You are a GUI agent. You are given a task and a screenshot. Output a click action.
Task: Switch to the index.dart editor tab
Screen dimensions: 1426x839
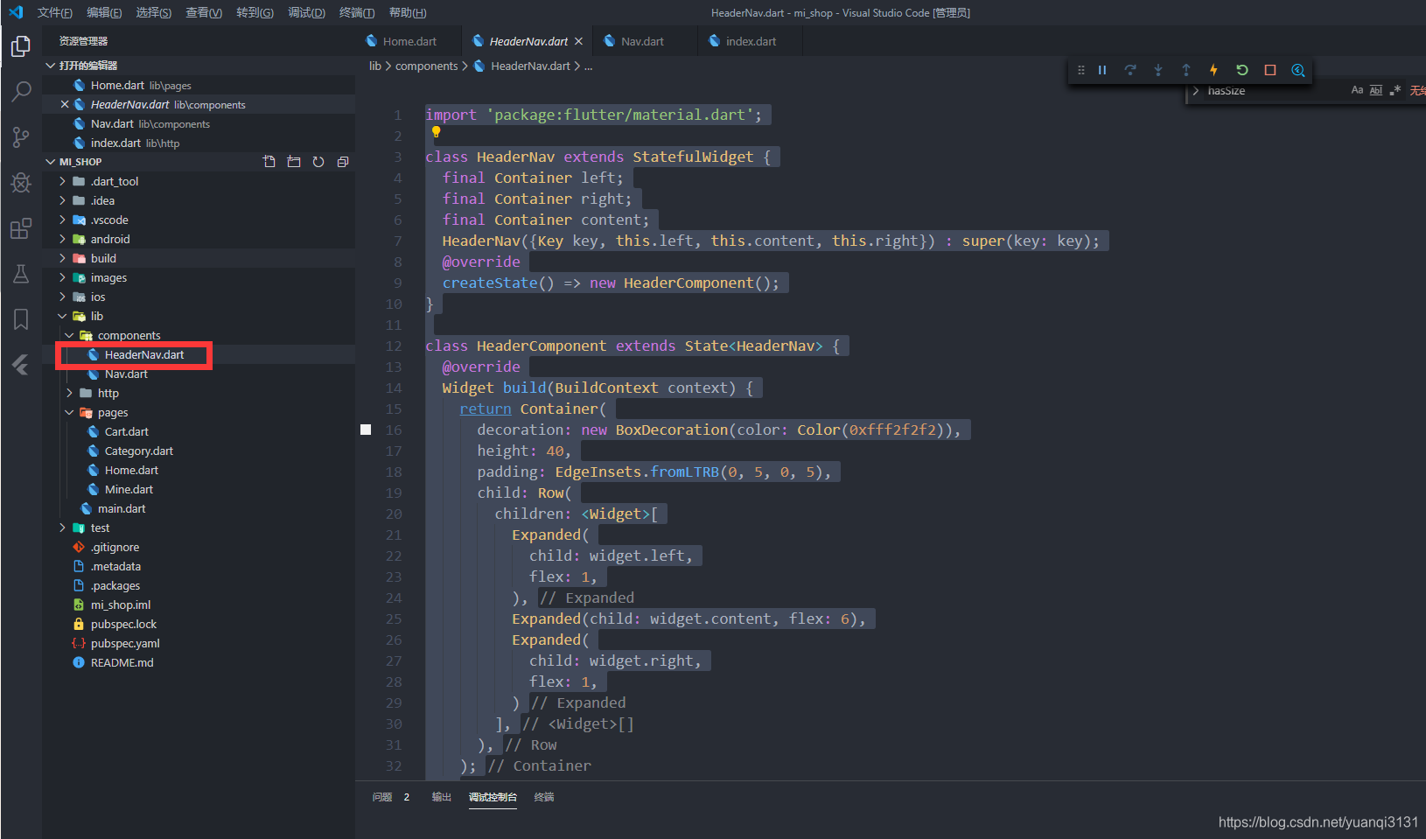[x=750, y=41]
